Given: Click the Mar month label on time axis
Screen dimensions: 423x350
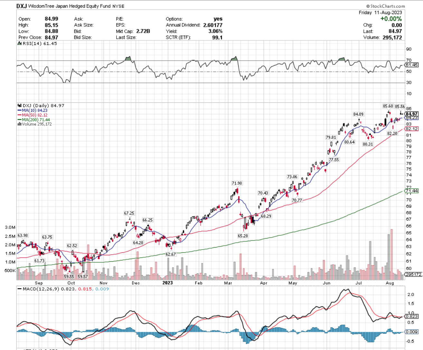Looking at the screenshot, I should tap(228, 283).
